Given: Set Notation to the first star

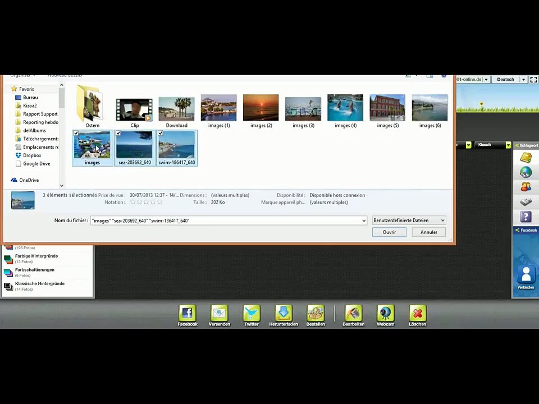Looking at the screenshot, I should [133, 203].
